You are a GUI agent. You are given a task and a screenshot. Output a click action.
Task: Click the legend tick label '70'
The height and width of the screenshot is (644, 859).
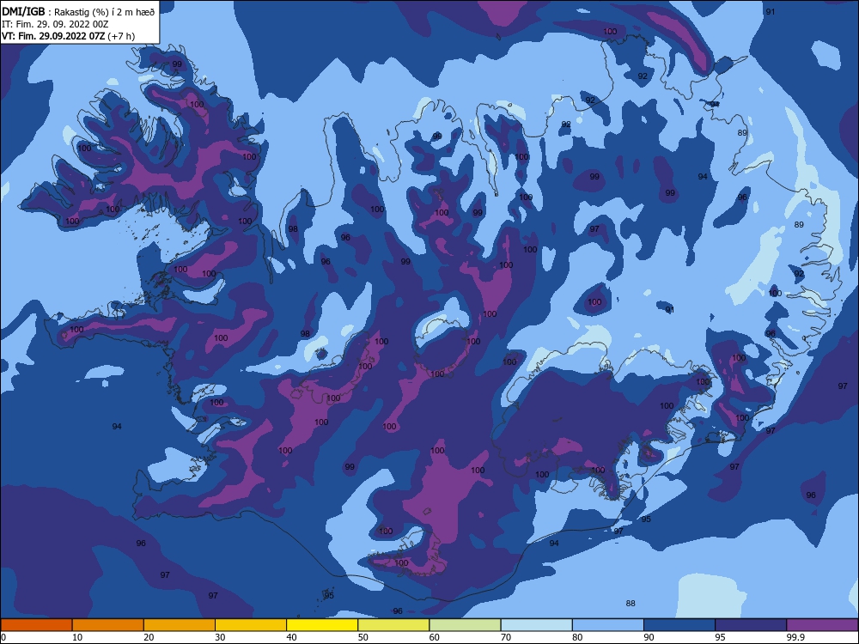tap(506, 637)
